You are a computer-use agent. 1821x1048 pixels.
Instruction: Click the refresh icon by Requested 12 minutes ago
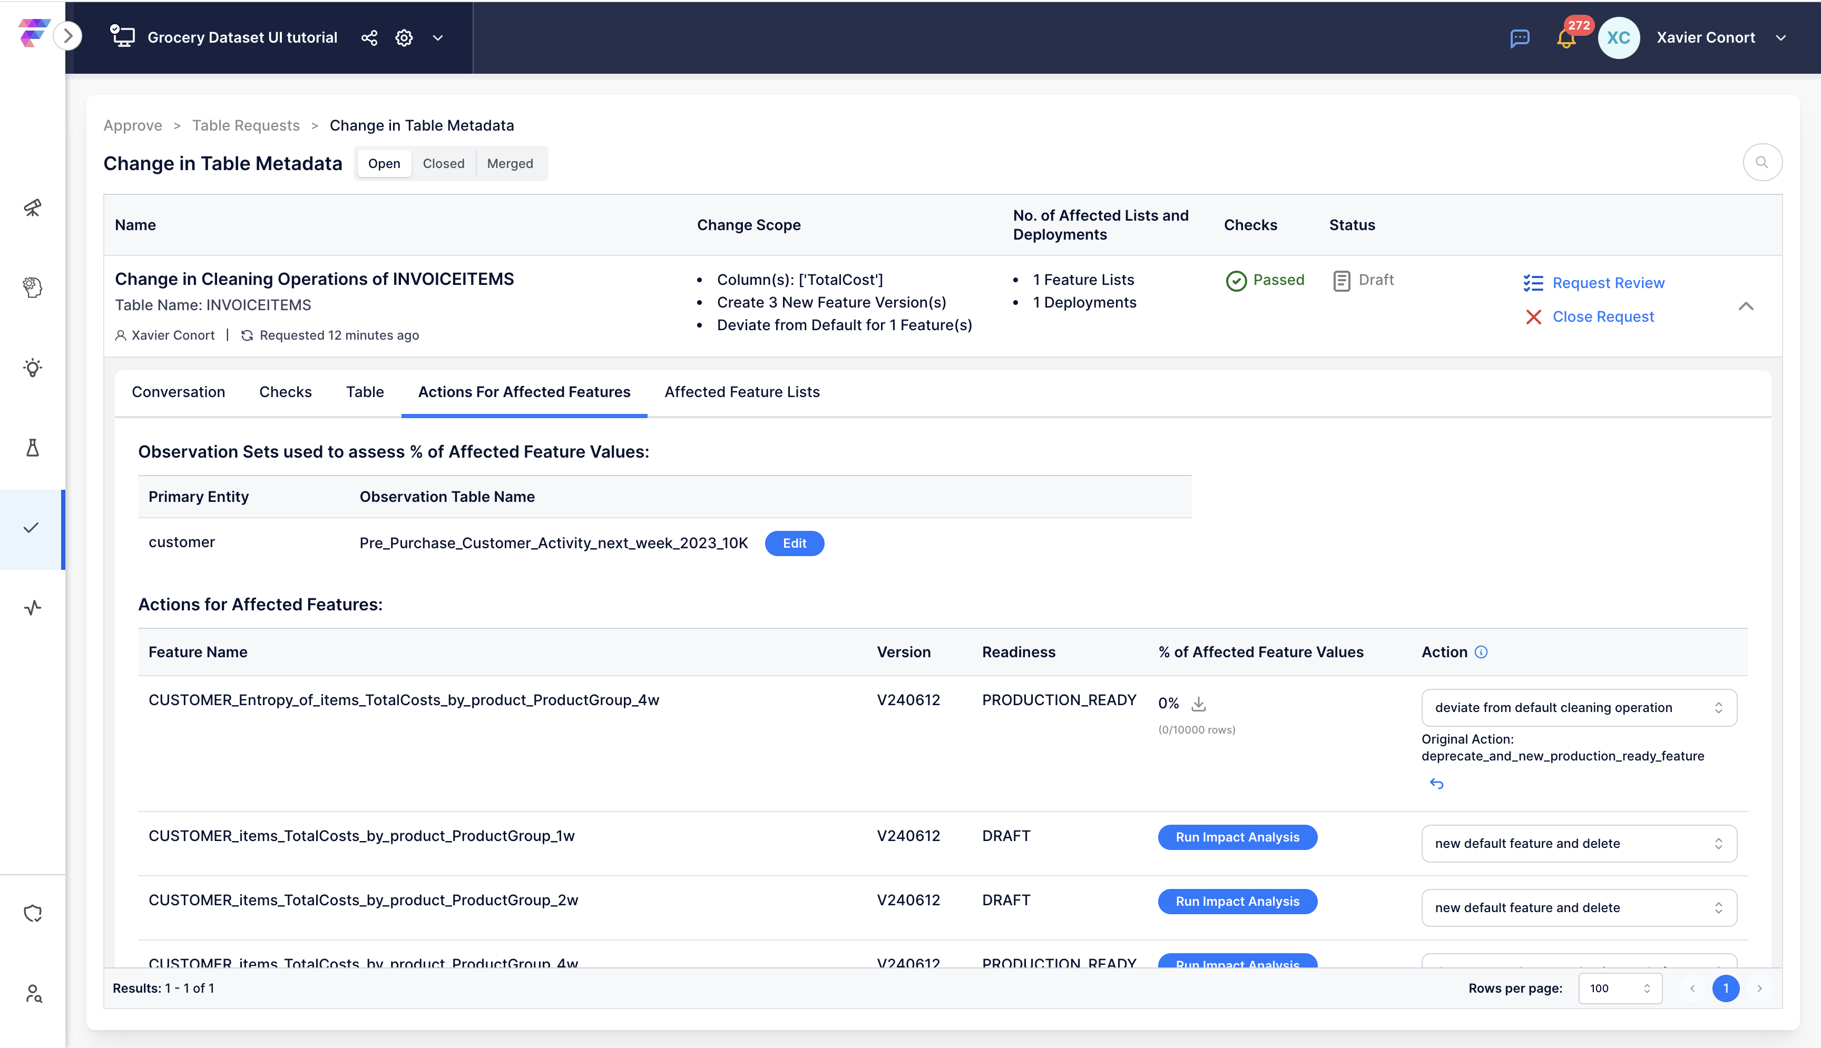point(247,335)
